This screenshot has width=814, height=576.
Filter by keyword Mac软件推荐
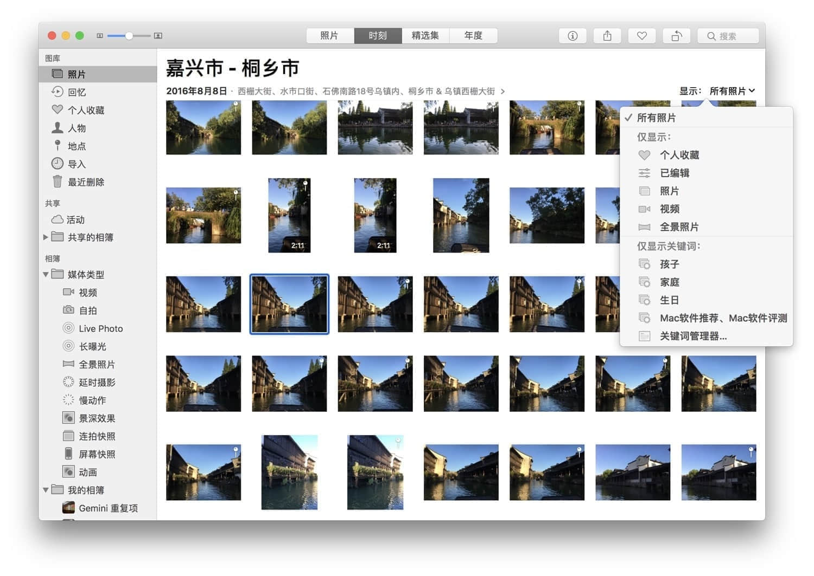pyautogui.click(x=706, y=318)
